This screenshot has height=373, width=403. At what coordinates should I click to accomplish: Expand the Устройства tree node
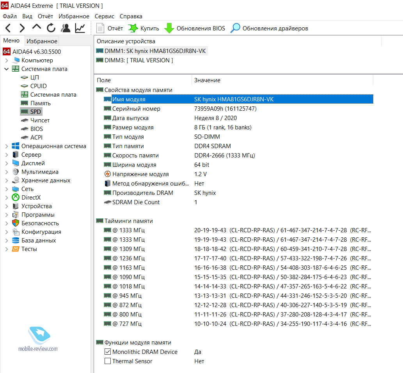tap(7, 206)
